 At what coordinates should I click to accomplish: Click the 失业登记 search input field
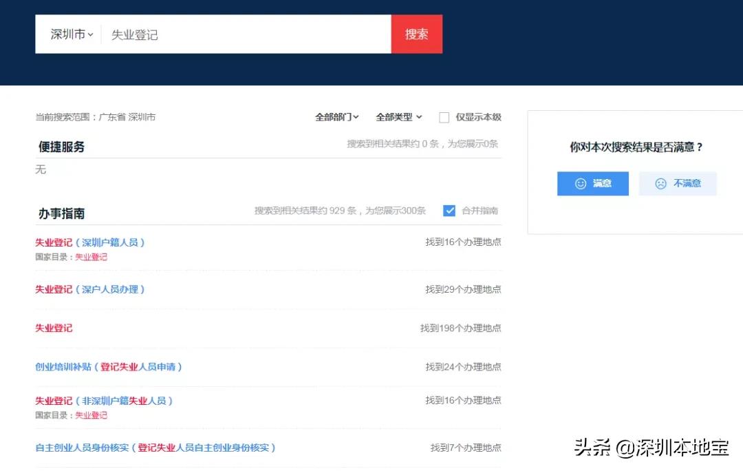(x=206, y=33)
